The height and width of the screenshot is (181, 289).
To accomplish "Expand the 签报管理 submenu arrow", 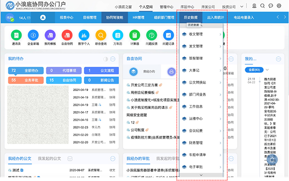I will click(x=220, y=58).
